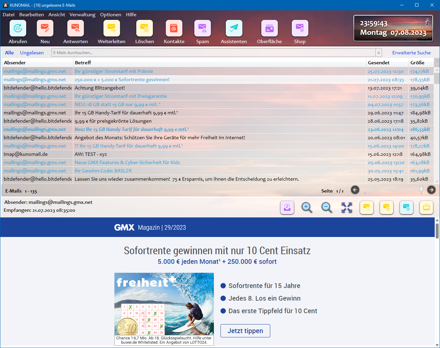Select the email dated 29.06.2023 11:47
This screenshot has height=348, width=440.
[x=218, y=113]
